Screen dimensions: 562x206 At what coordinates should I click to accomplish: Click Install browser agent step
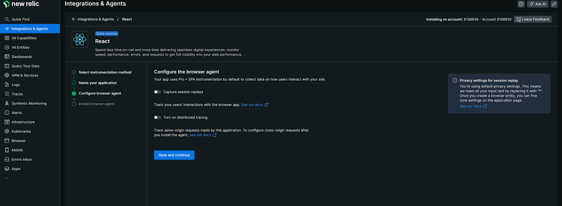[96, 104]
